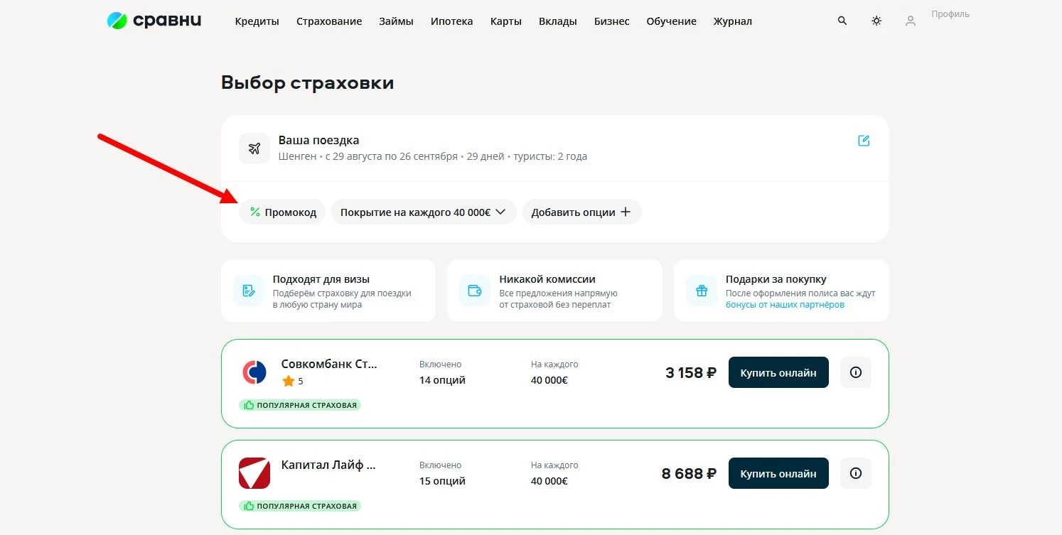The width and height of the screenshot is (1062, 535).
Task: Click the gift icon in Подарки за покупку
Action: tap(700, 291)
